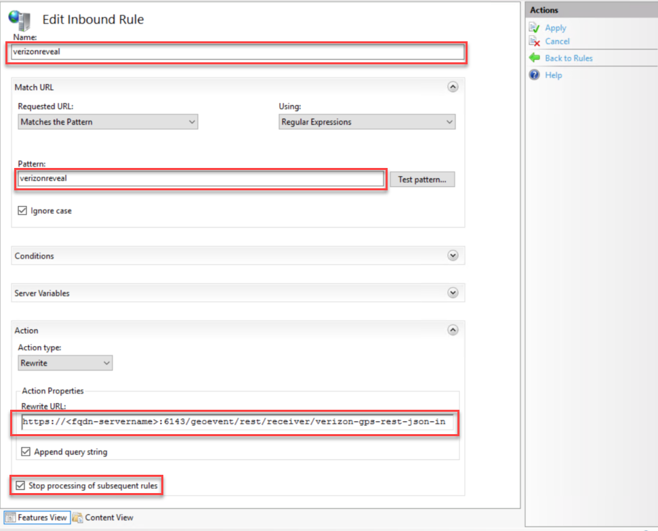Click the Match URL header text

tap(34, 87)
